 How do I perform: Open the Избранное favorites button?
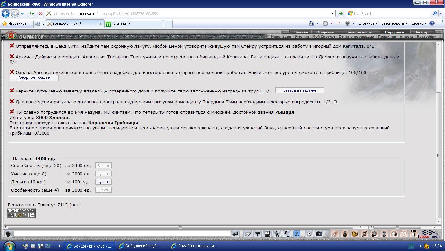pos(14,24)
